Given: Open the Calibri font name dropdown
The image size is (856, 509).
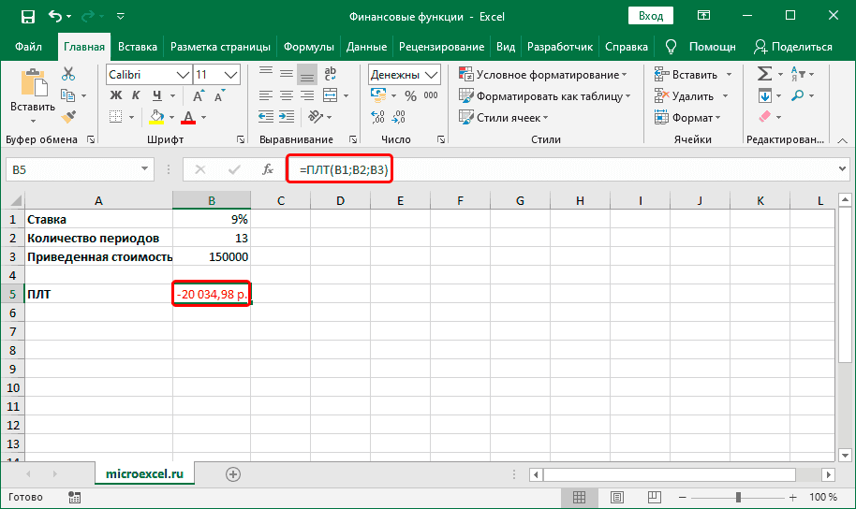Looking at the screenshot, I should (182, 75).
